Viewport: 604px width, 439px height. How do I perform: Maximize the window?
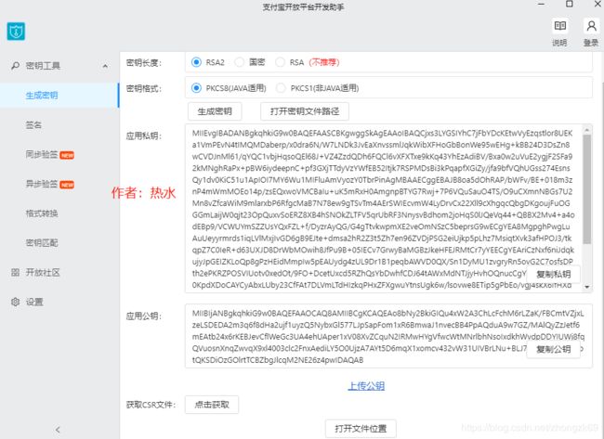pos(570,4)
